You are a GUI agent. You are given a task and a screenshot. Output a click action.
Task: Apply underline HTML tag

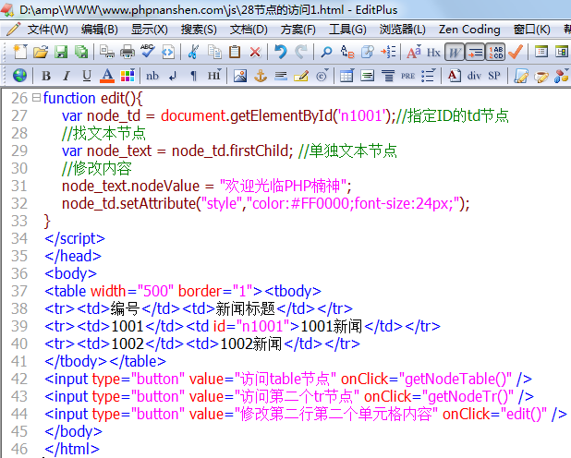[x=87, y=76]
